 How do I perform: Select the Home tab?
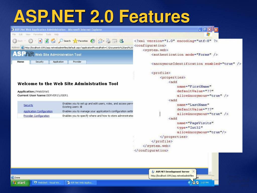pyautogui.click(x=21, y=62)
